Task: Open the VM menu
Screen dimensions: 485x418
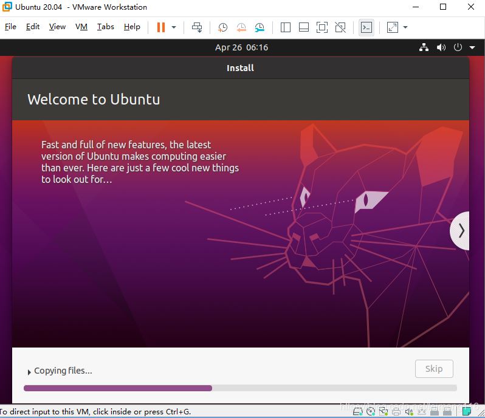Action: (81, 27)
